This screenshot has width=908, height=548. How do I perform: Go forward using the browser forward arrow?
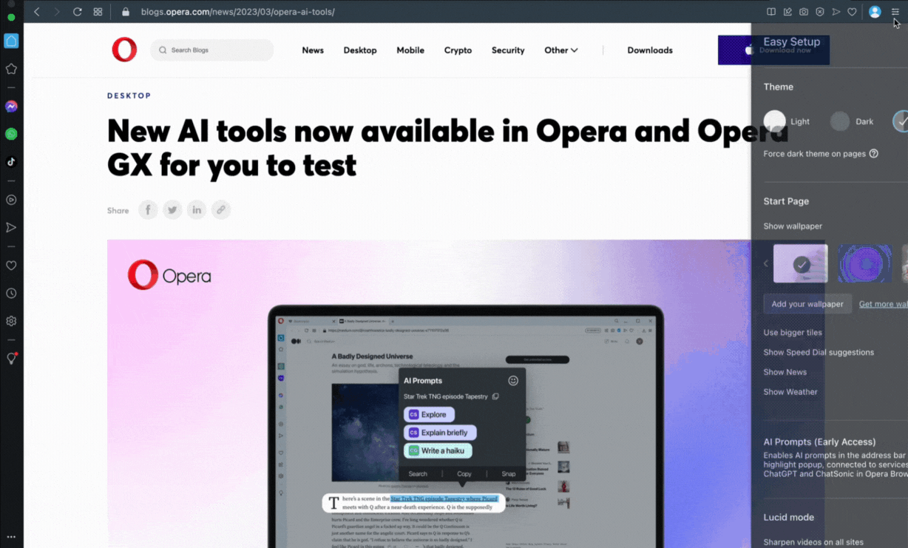(x=57, y=12)
